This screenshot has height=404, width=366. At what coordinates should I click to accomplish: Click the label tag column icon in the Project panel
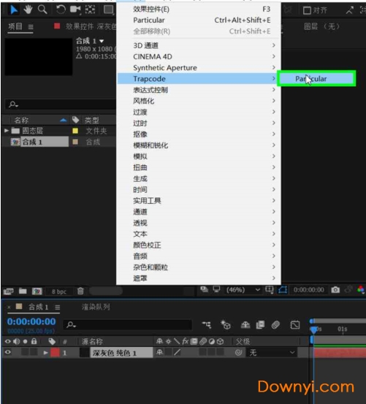click(75, 120)
